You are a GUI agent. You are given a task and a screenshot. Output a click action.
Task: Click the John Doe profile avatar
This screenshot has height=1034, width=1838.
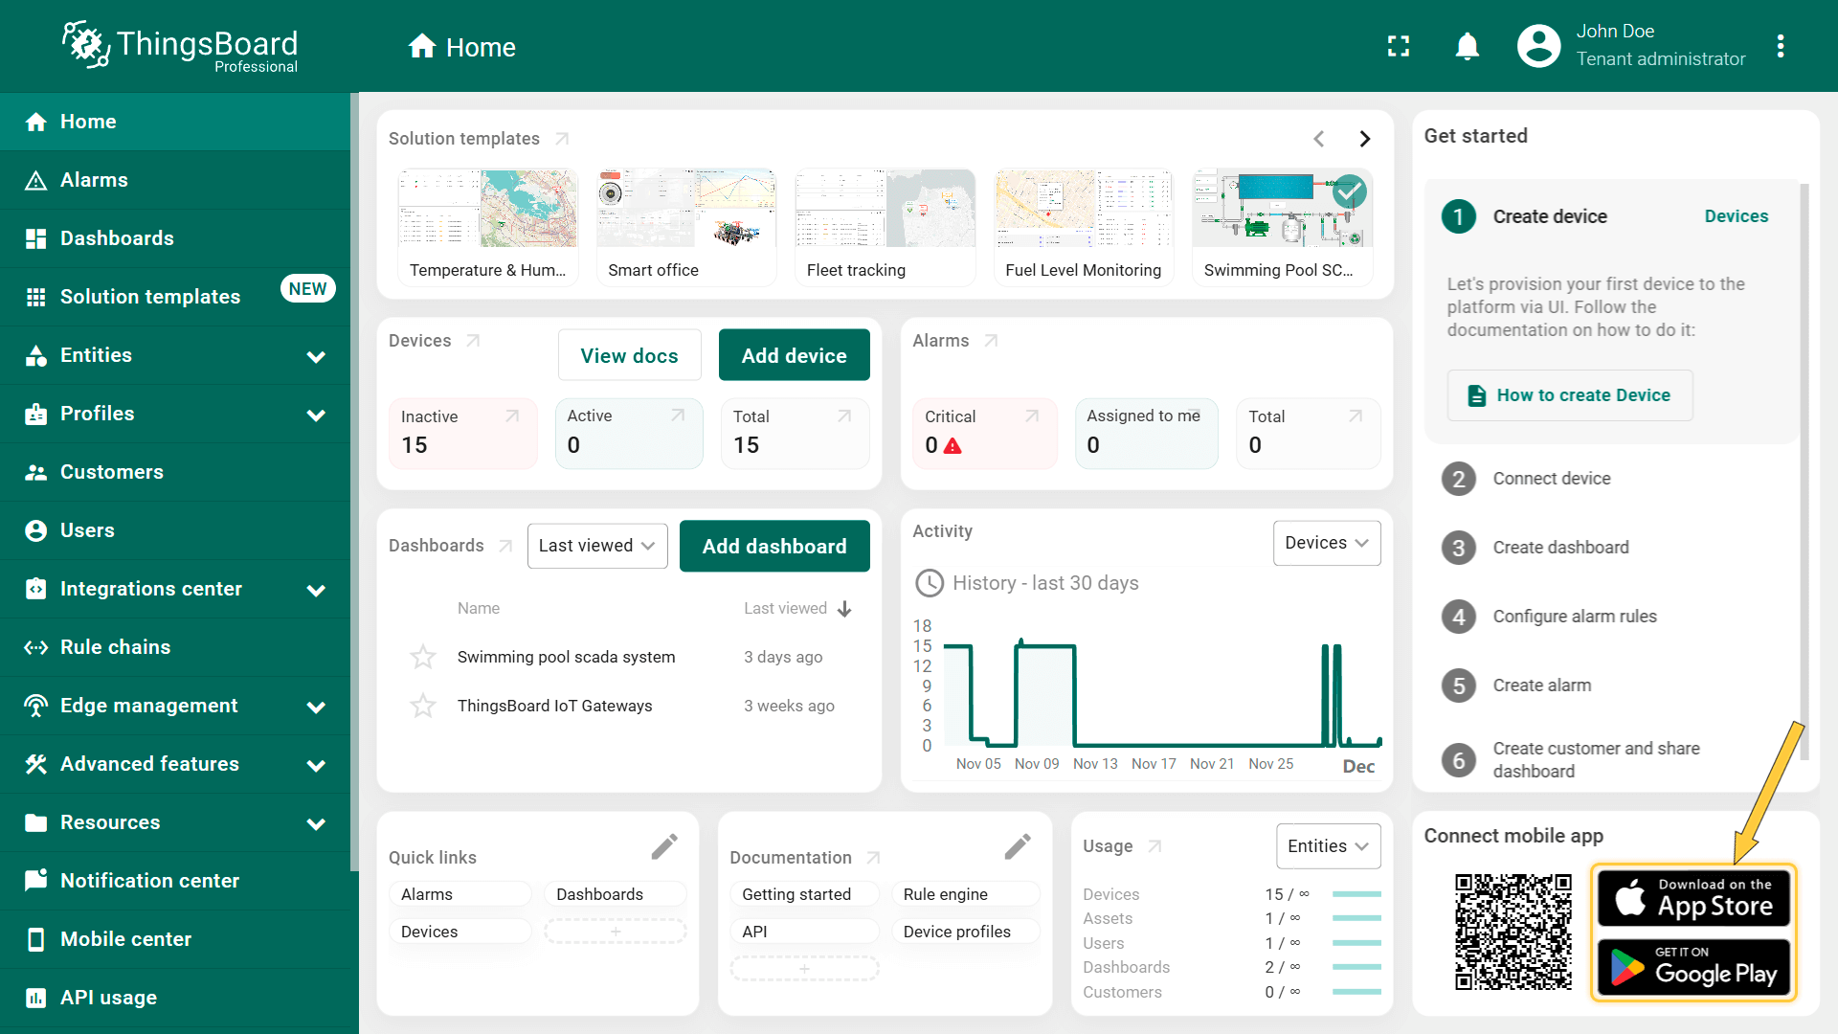(x=1538, y=46)
